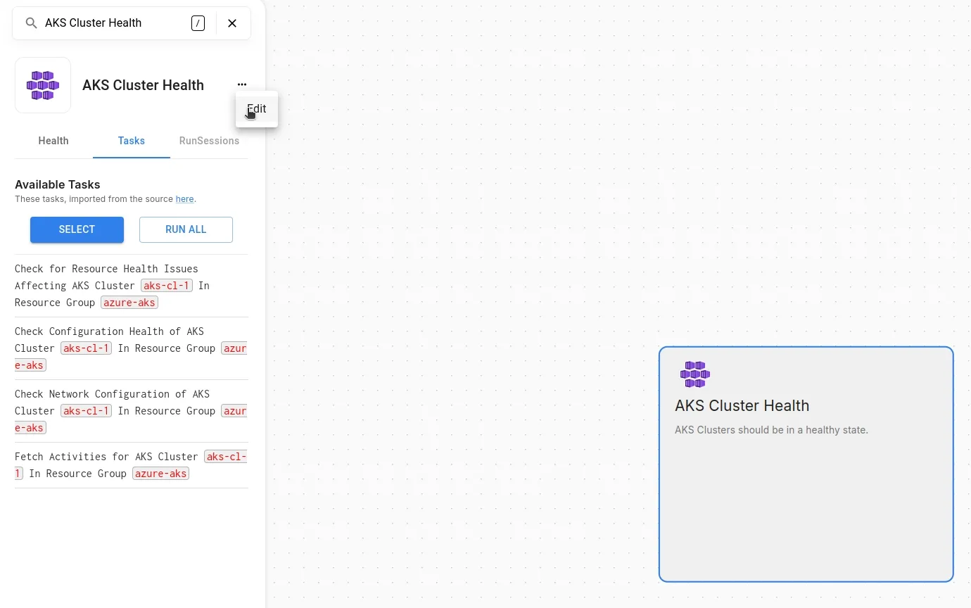Choose Edit from the popup menu
The image size is (971, 608).
[257, 109]
